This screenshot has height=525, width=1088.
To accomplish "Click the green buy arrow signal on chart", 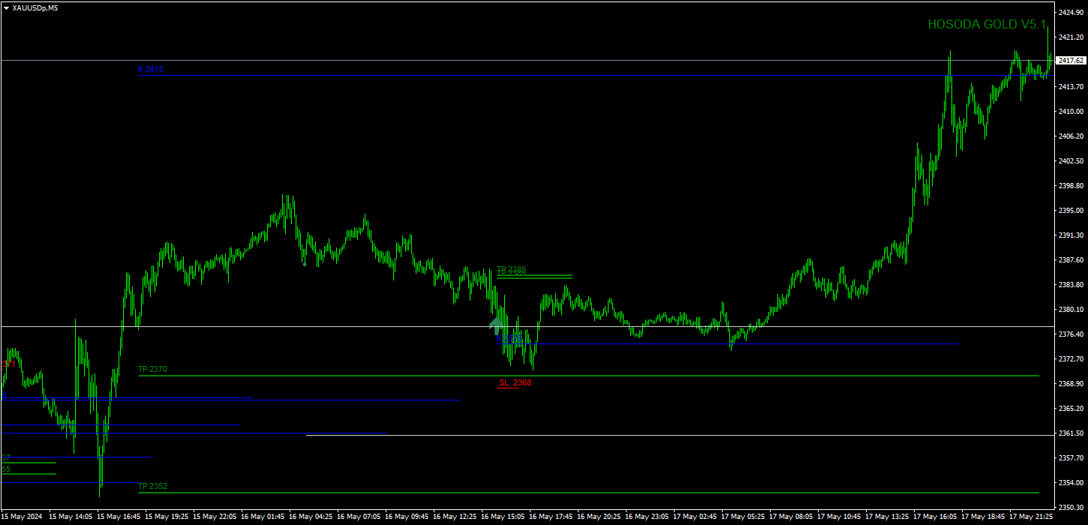I will point(495,325).
